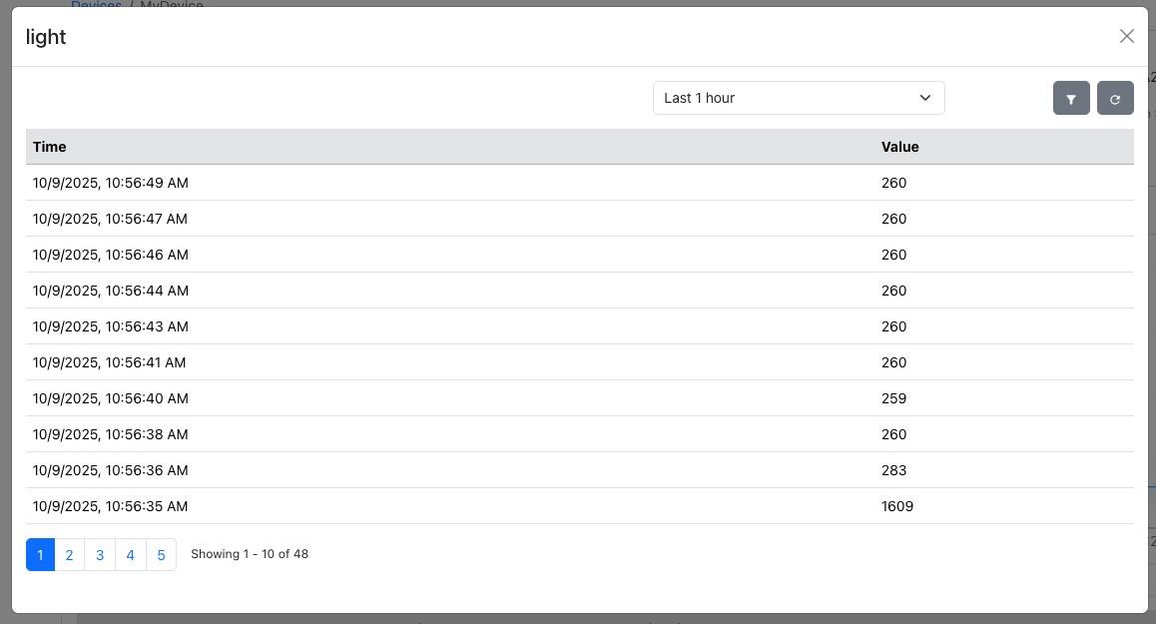Click the 10:56:41 AM timestamp
The width and height of the screenshot is (1156, 624).
pyautogui.click(x=110, y=362)
